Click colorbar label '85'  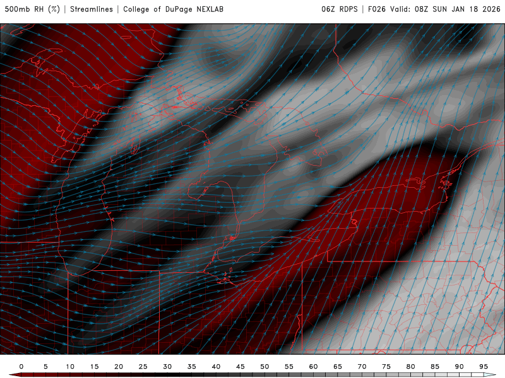pos(435,367)
